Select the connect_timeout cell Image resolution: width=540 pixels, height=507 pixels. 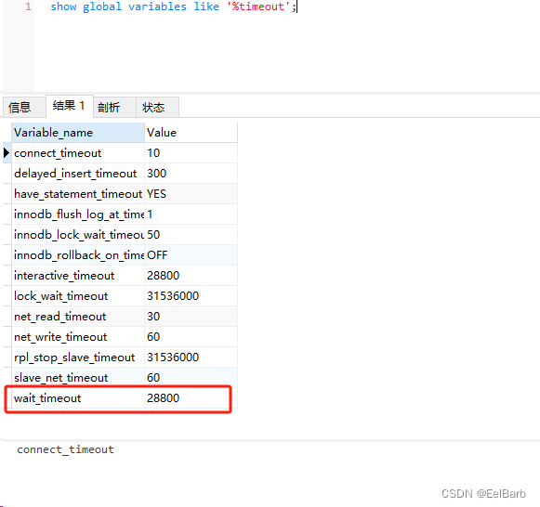point(78,153)
